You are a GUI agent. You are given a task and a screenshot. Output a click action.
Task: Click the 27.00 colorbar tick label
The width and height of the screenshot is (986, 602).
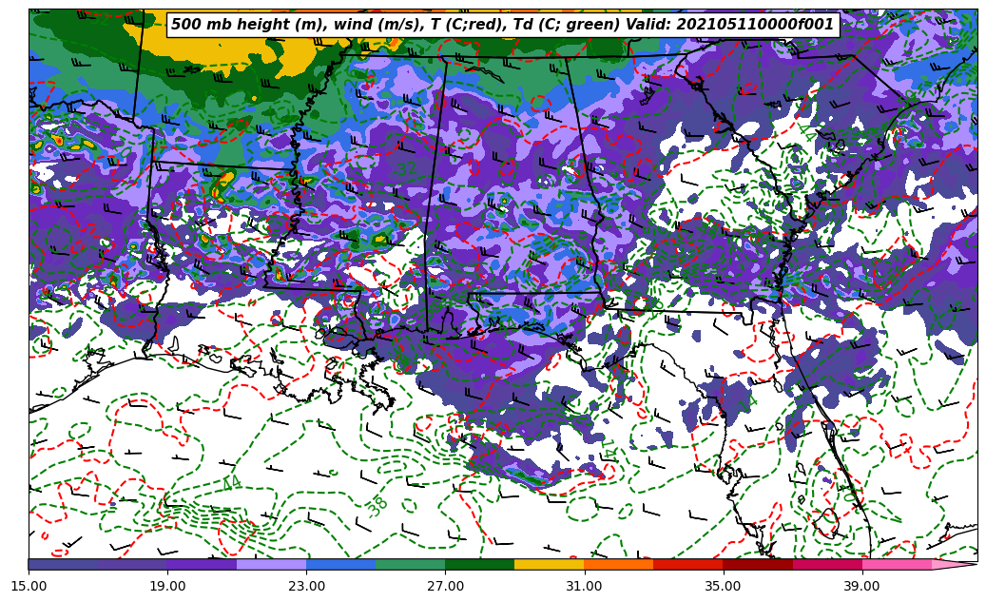point(445,586)
